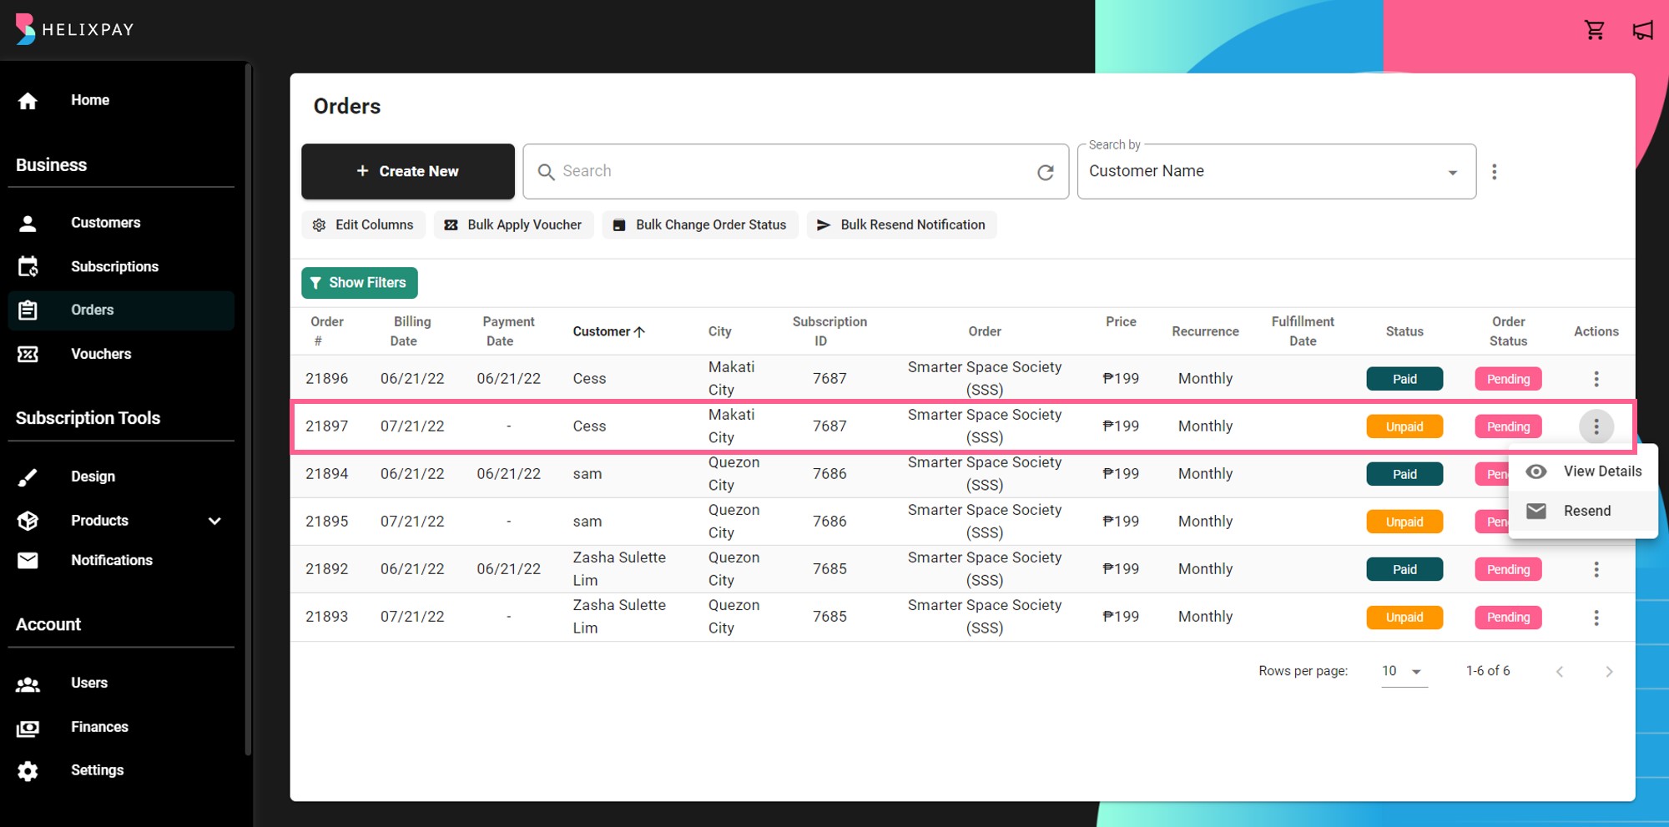Click Pending badge for order 21893

[1508, 618]
